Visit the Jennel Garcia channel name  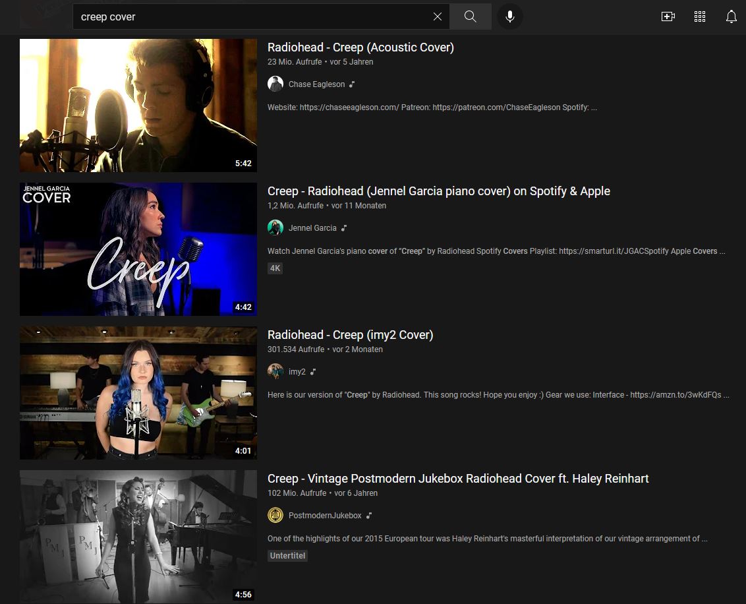pyautogui.click(x=312, y=228)
